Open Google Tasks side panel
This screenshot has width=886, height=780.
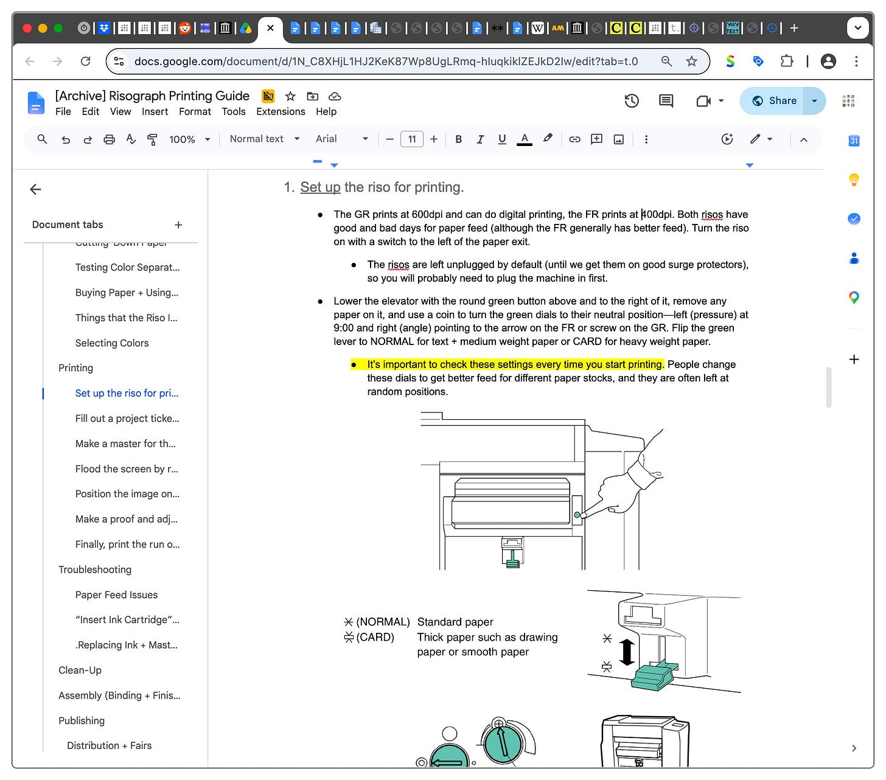854,218
